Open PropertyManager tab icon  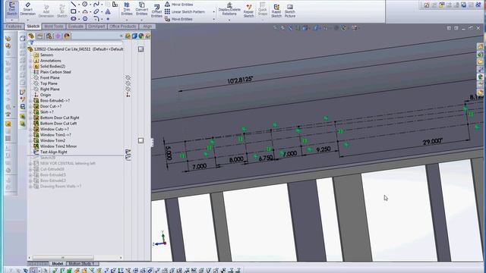coord(40,36)
